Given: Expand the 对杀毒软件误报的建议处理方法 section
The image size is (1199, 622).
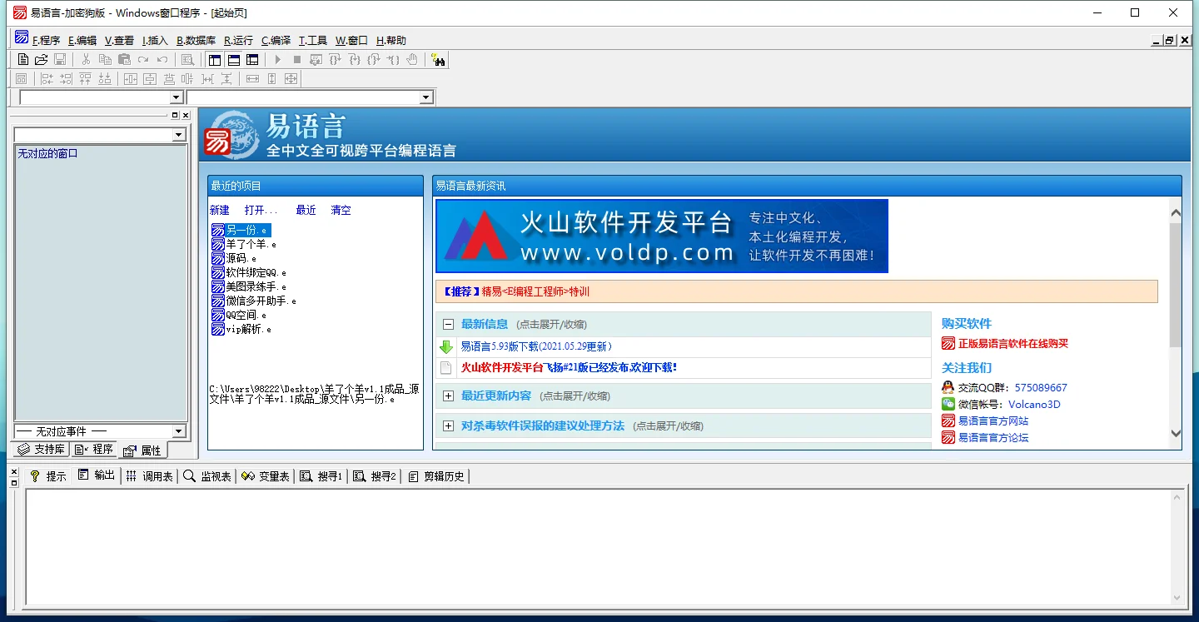Looking at the screenshot, I should click(448, 425).
